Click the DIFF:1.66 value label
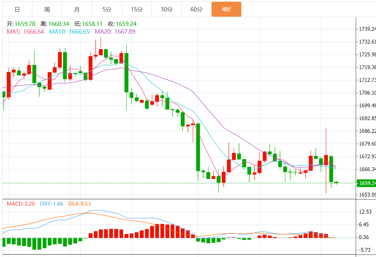Screen dimensions: 376x257 (51, 204)
